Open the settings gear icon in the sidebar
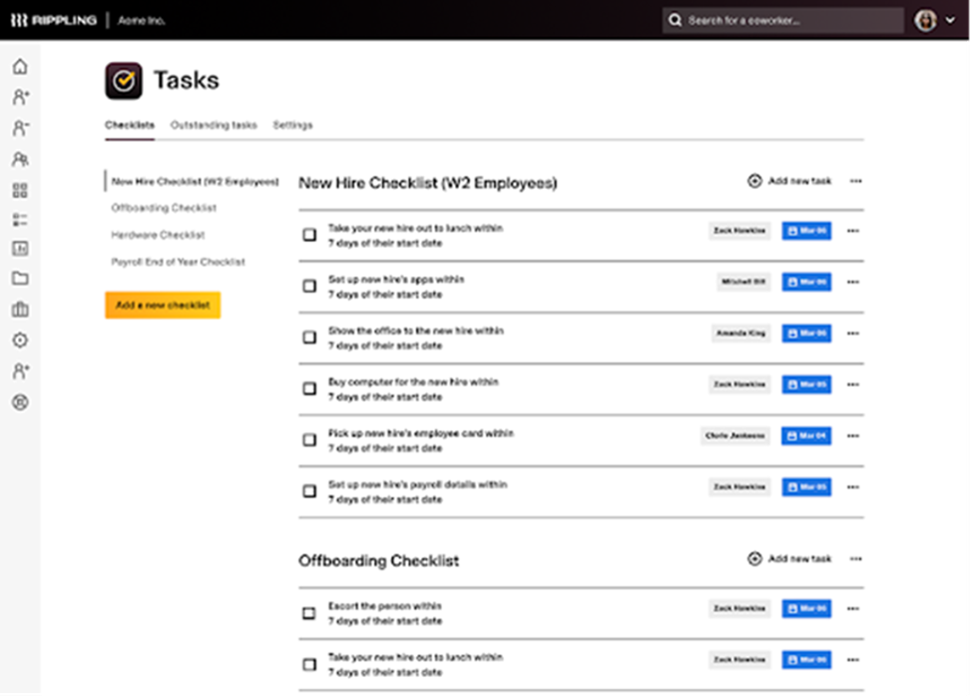This screenshot has width=977, height=699. pos(20,340)
